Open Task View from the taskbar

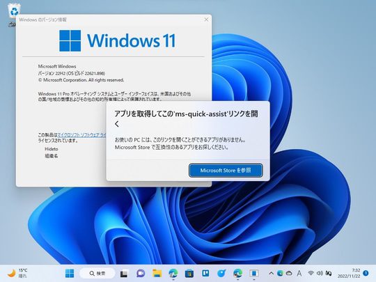point(124,273)
